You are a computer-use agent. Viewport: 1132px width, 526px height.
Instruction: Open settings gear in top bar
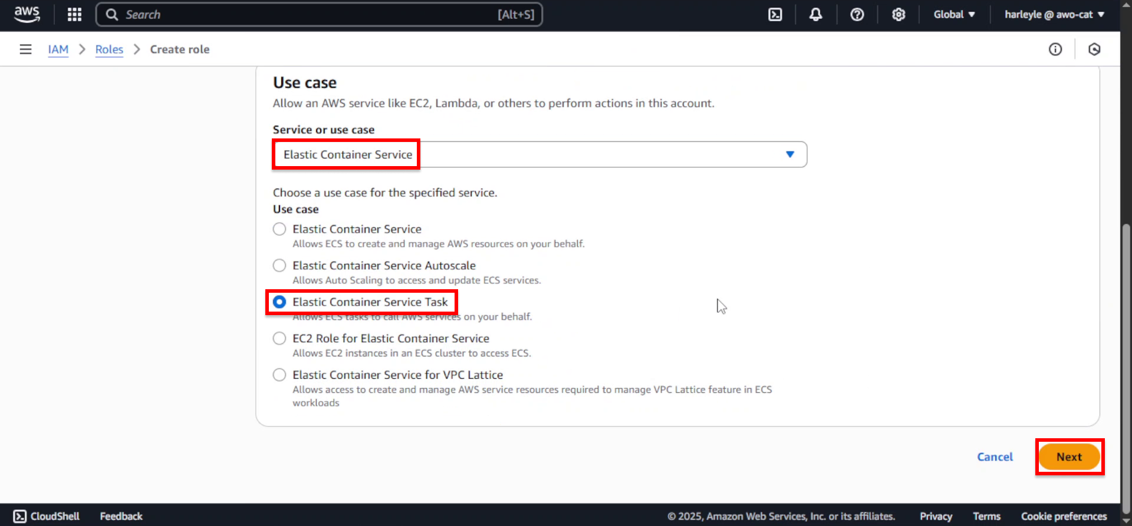[898, 14]
